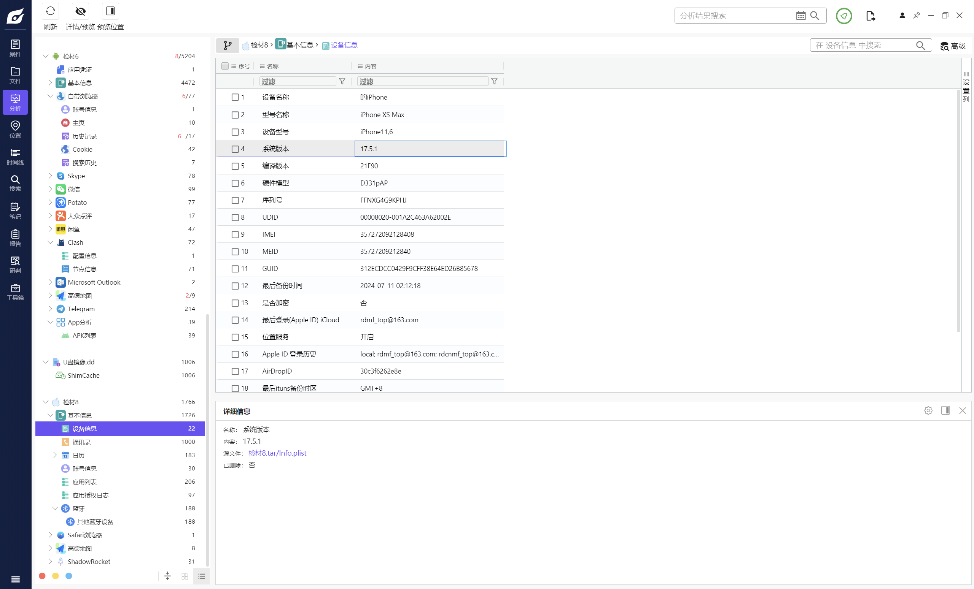Click the green shield status icon

point(844,15)
